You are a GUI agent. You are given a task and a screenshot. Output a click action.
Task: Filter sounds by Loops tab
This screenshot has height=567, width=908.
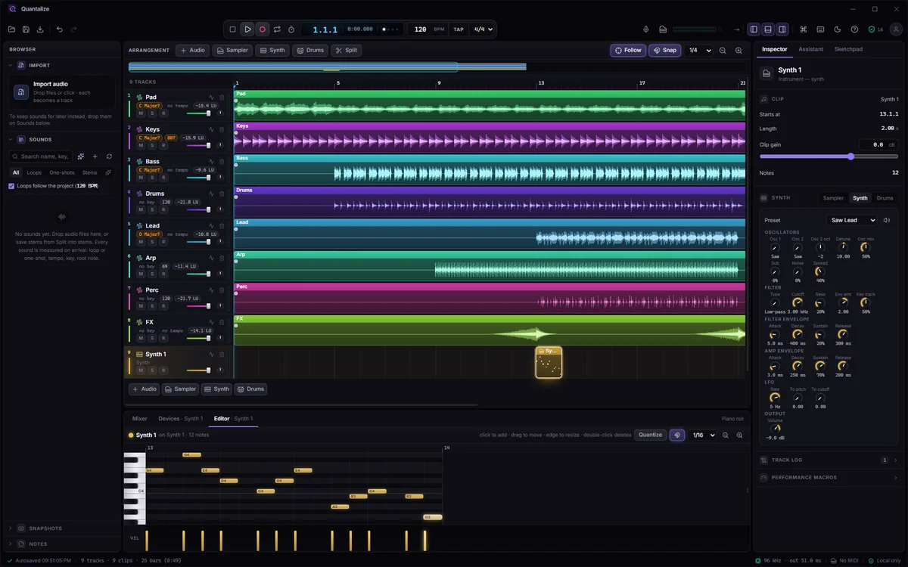click(34, 172)
